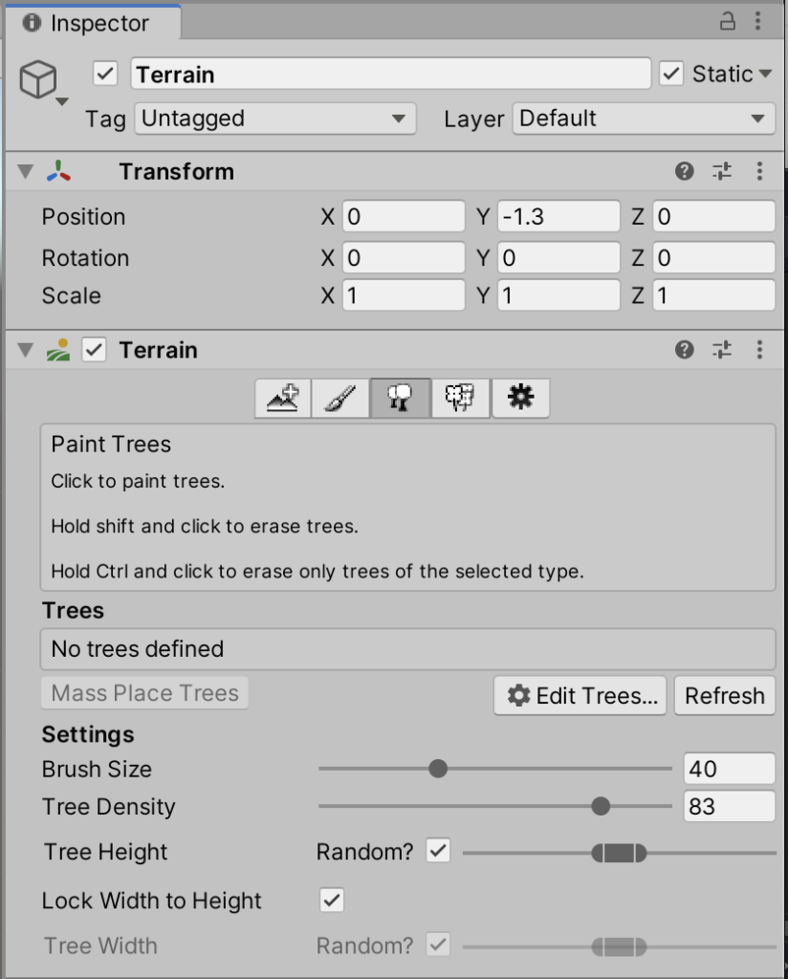Toggle Tree Height Random checkbox
Viewport: 788px width, 979px height.
438,851
